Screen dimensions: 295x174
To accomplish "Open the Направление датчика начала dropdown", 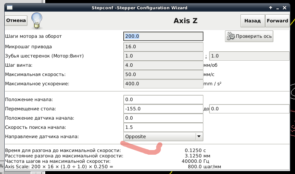I will point(163,137).
